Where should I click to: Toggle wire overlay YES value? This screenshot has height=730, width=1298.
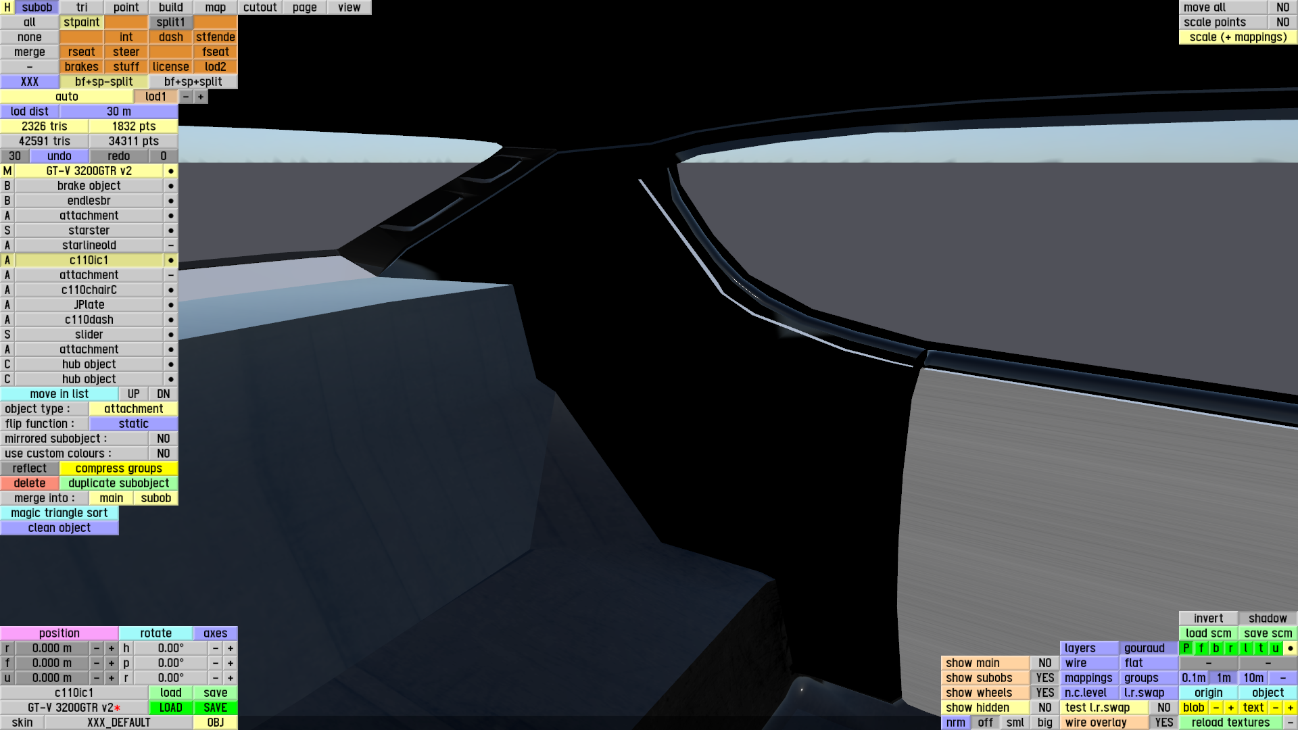(x=1163, y=723)
